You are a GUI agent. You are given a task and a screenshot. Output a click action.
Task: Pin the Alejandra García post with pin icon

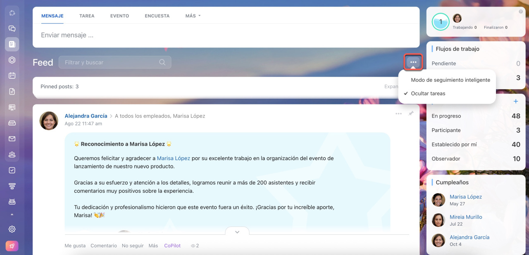(411, 113)
